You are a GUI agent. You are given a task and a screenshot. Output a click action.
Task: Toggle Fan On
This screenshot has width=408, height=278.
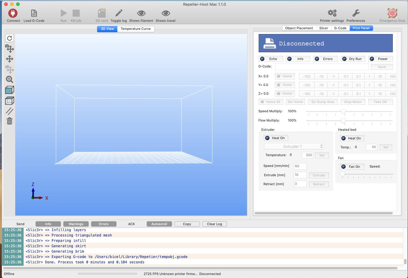point(352,167)
